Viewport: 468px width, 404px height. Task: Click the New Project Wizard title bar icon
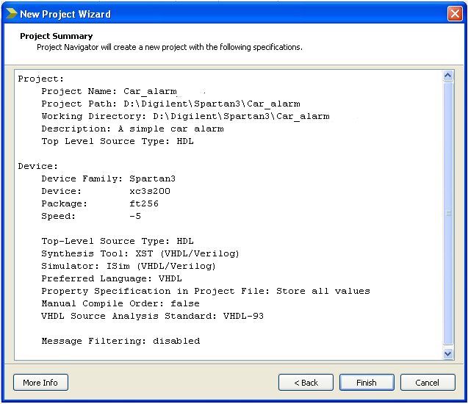pyautogui.click(x=10, y=13)
